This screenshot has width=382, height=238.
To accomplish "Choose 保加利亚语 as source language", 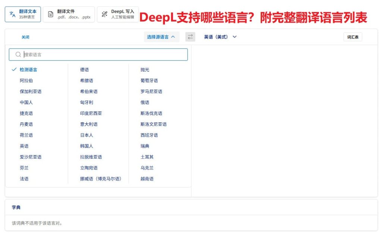I will coord(31,92).
